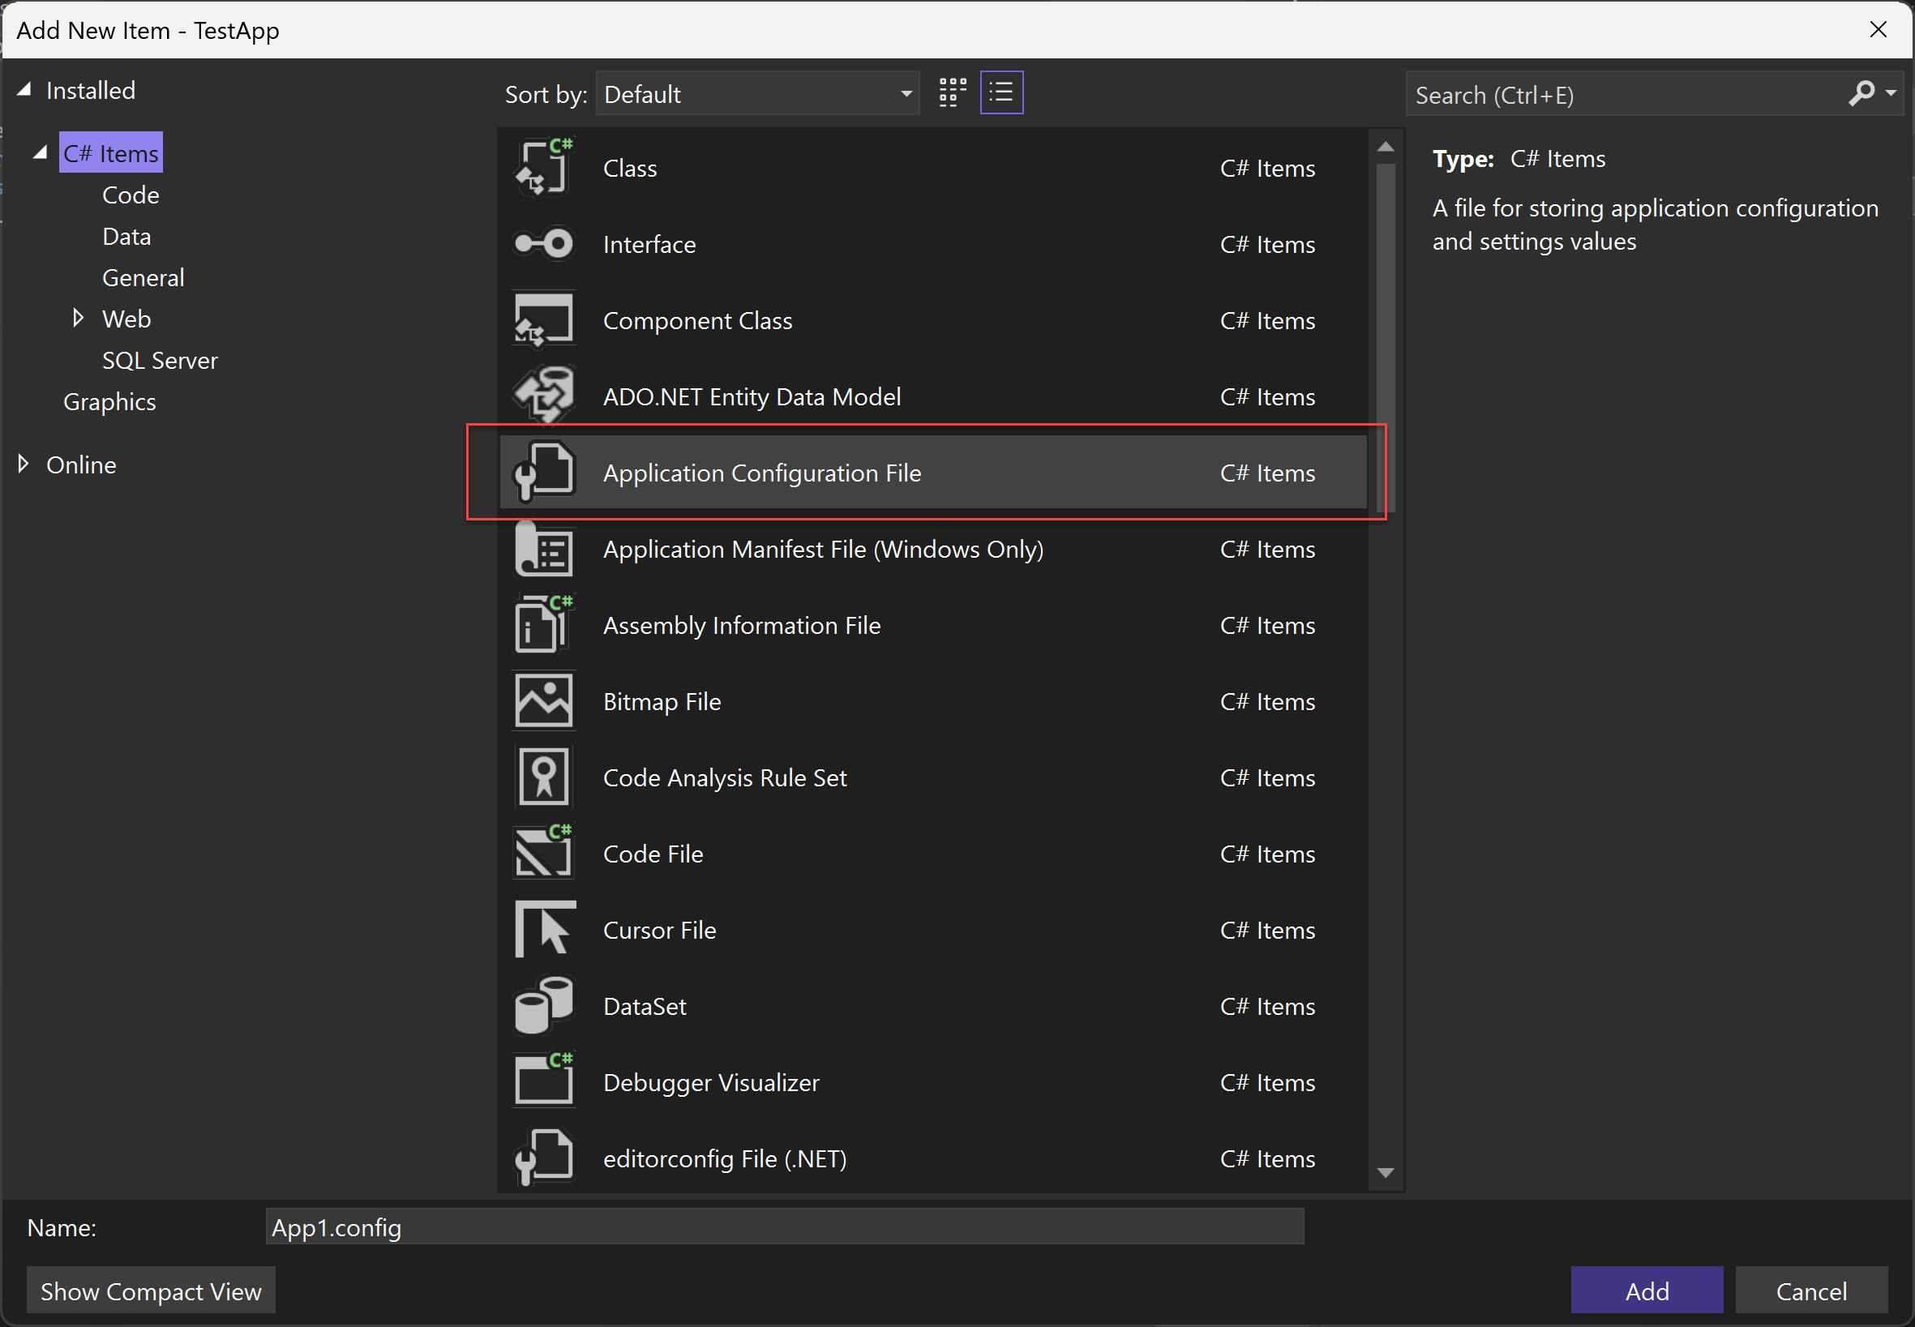1915x1327 pixels.
Task: Select the Component Class icon
Action: (x=544, y=319)
